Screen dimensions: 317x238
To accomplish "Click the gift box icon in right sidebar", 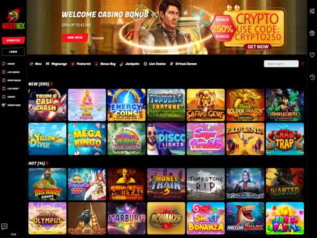I will (312, 33).
